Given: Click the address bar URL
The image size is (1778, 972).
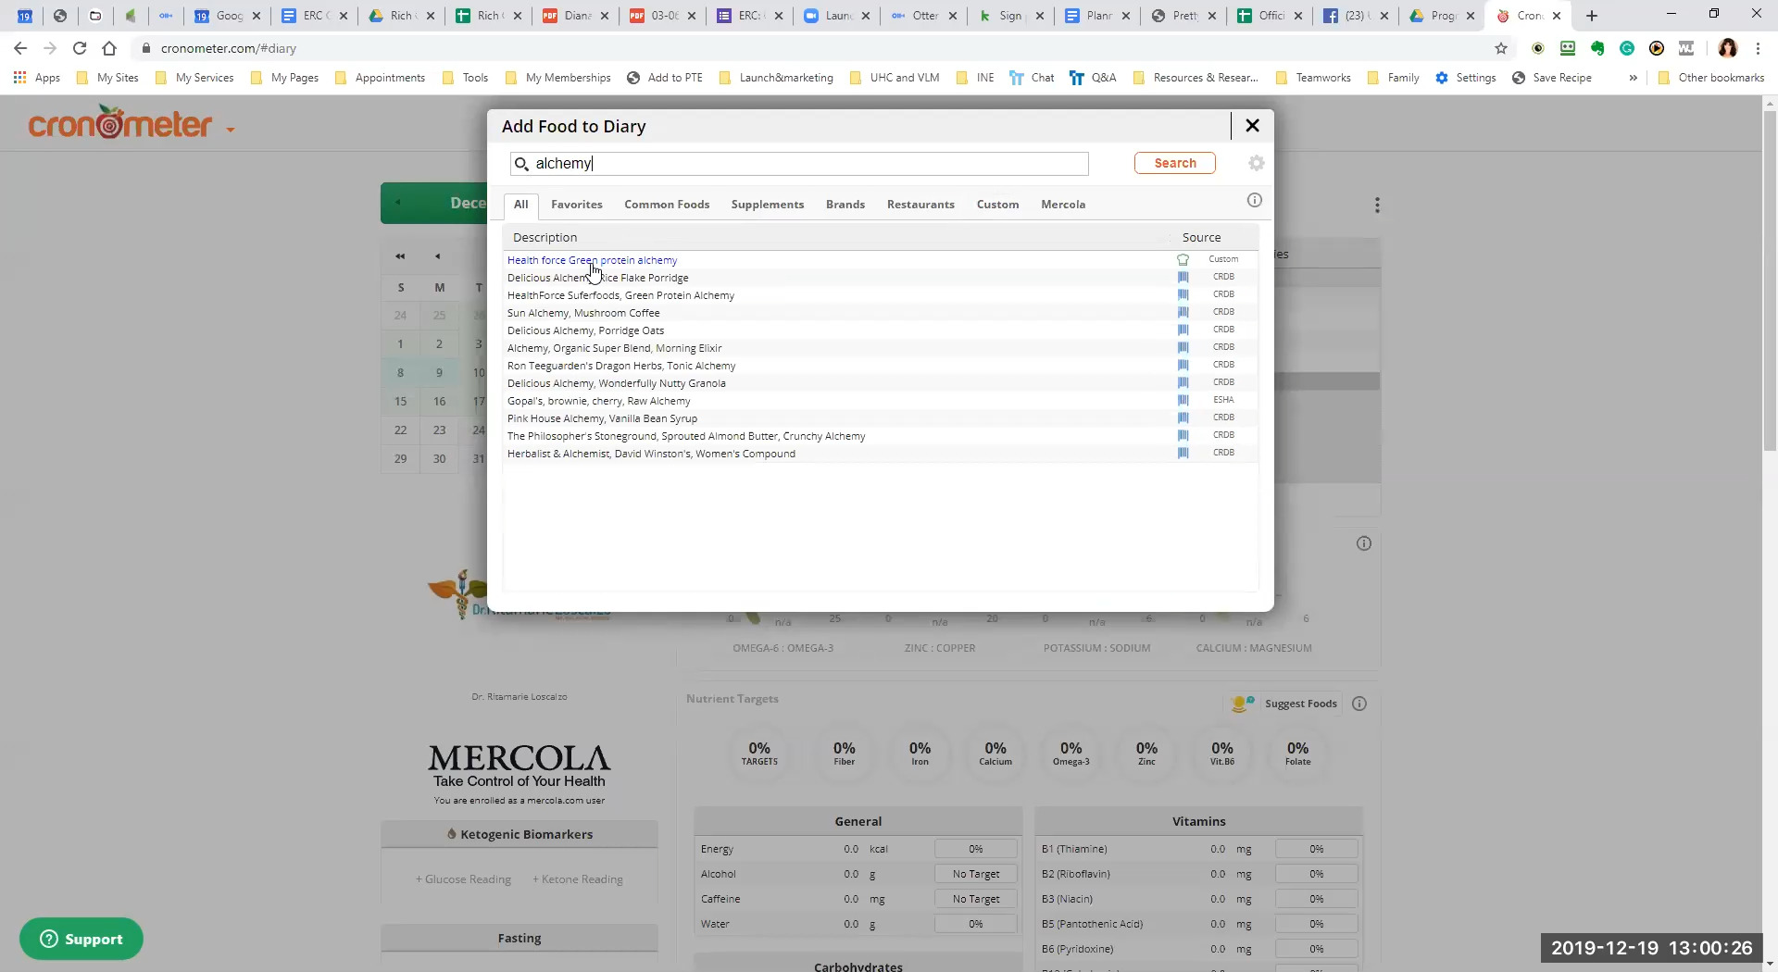Looking at the screenshot, I should tap(229, 48).
